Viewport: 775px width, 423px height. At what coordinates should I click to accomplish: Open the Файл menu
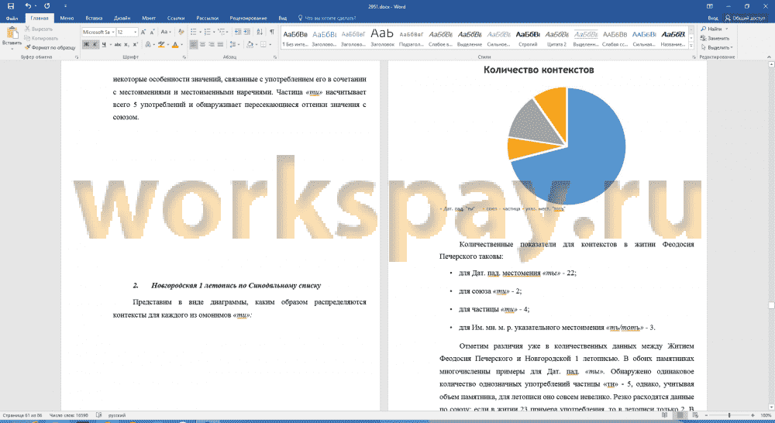click(12, 19)
